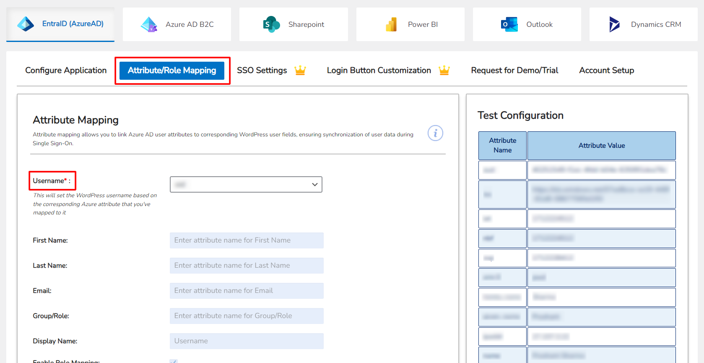The image size is (704, 363).
Task: Click the 'Attribute Value' table header
Action: 602,145
